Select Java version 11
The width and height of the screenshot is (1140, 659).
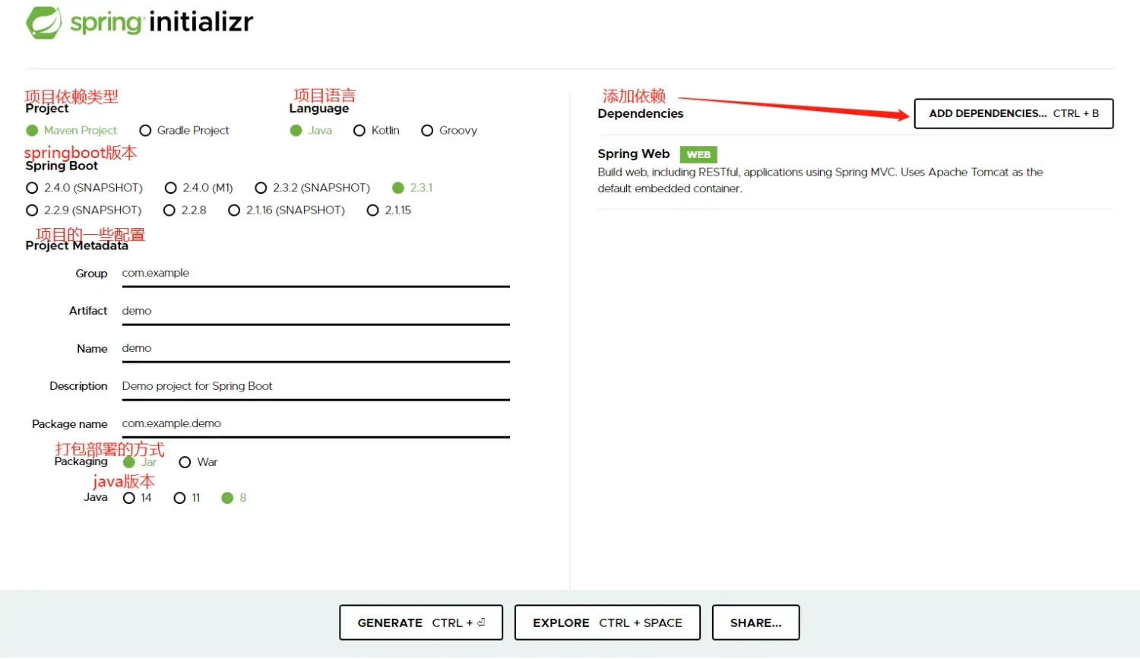179,498
